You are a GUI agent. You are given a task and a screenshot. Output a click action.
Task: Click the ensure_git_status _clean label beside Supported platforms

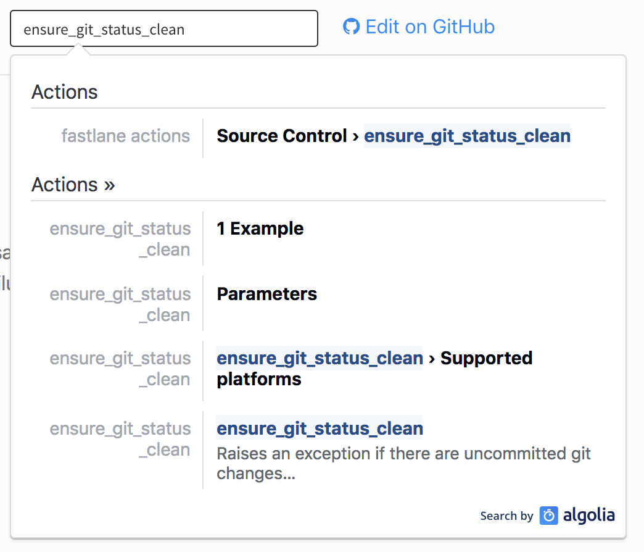coord(120,368)
